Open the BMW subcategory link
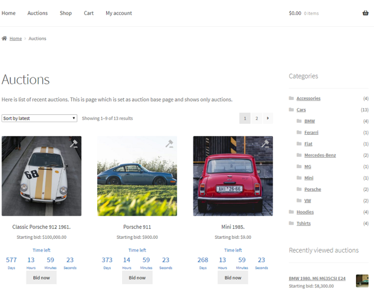374x290 pixels. point(309,121)
